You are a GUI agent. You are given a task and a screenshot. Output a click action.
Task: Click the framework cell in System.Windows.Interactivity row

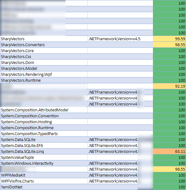120,163
